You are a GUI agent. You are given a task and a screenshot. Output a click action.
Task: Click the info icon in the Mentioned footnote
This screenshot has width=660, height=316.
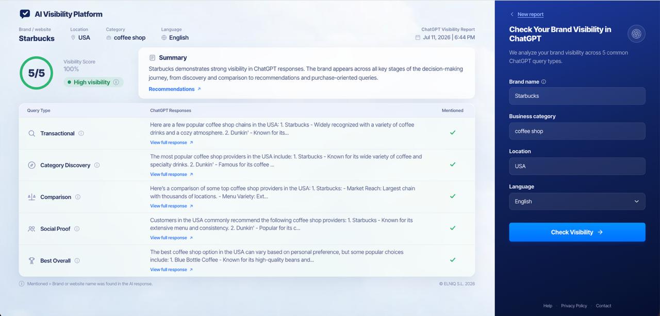click(22, 284)
